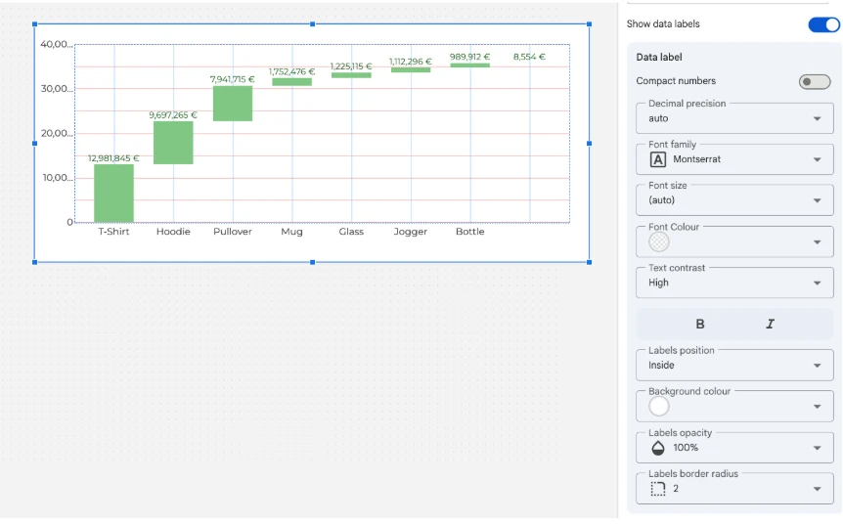Open Font size dropdown
Screen dimensions: 843x524
point(734,200)
